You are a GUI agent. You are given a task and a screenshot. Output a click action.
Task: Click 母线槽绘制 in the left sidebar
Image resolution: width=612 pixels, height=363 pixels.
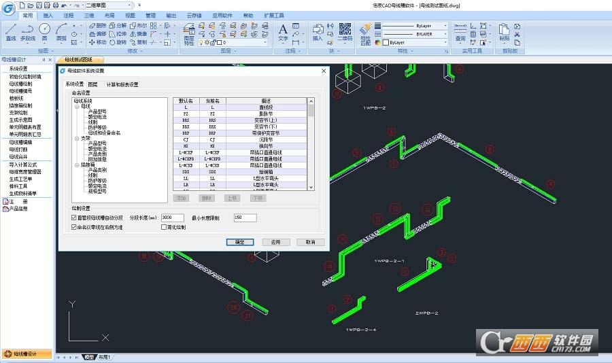[20, 84]
